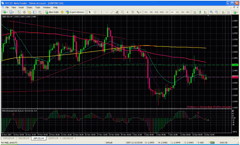The image size is (240, 145).
Task: Set chart type to line chart
Action: coord(205,12)
